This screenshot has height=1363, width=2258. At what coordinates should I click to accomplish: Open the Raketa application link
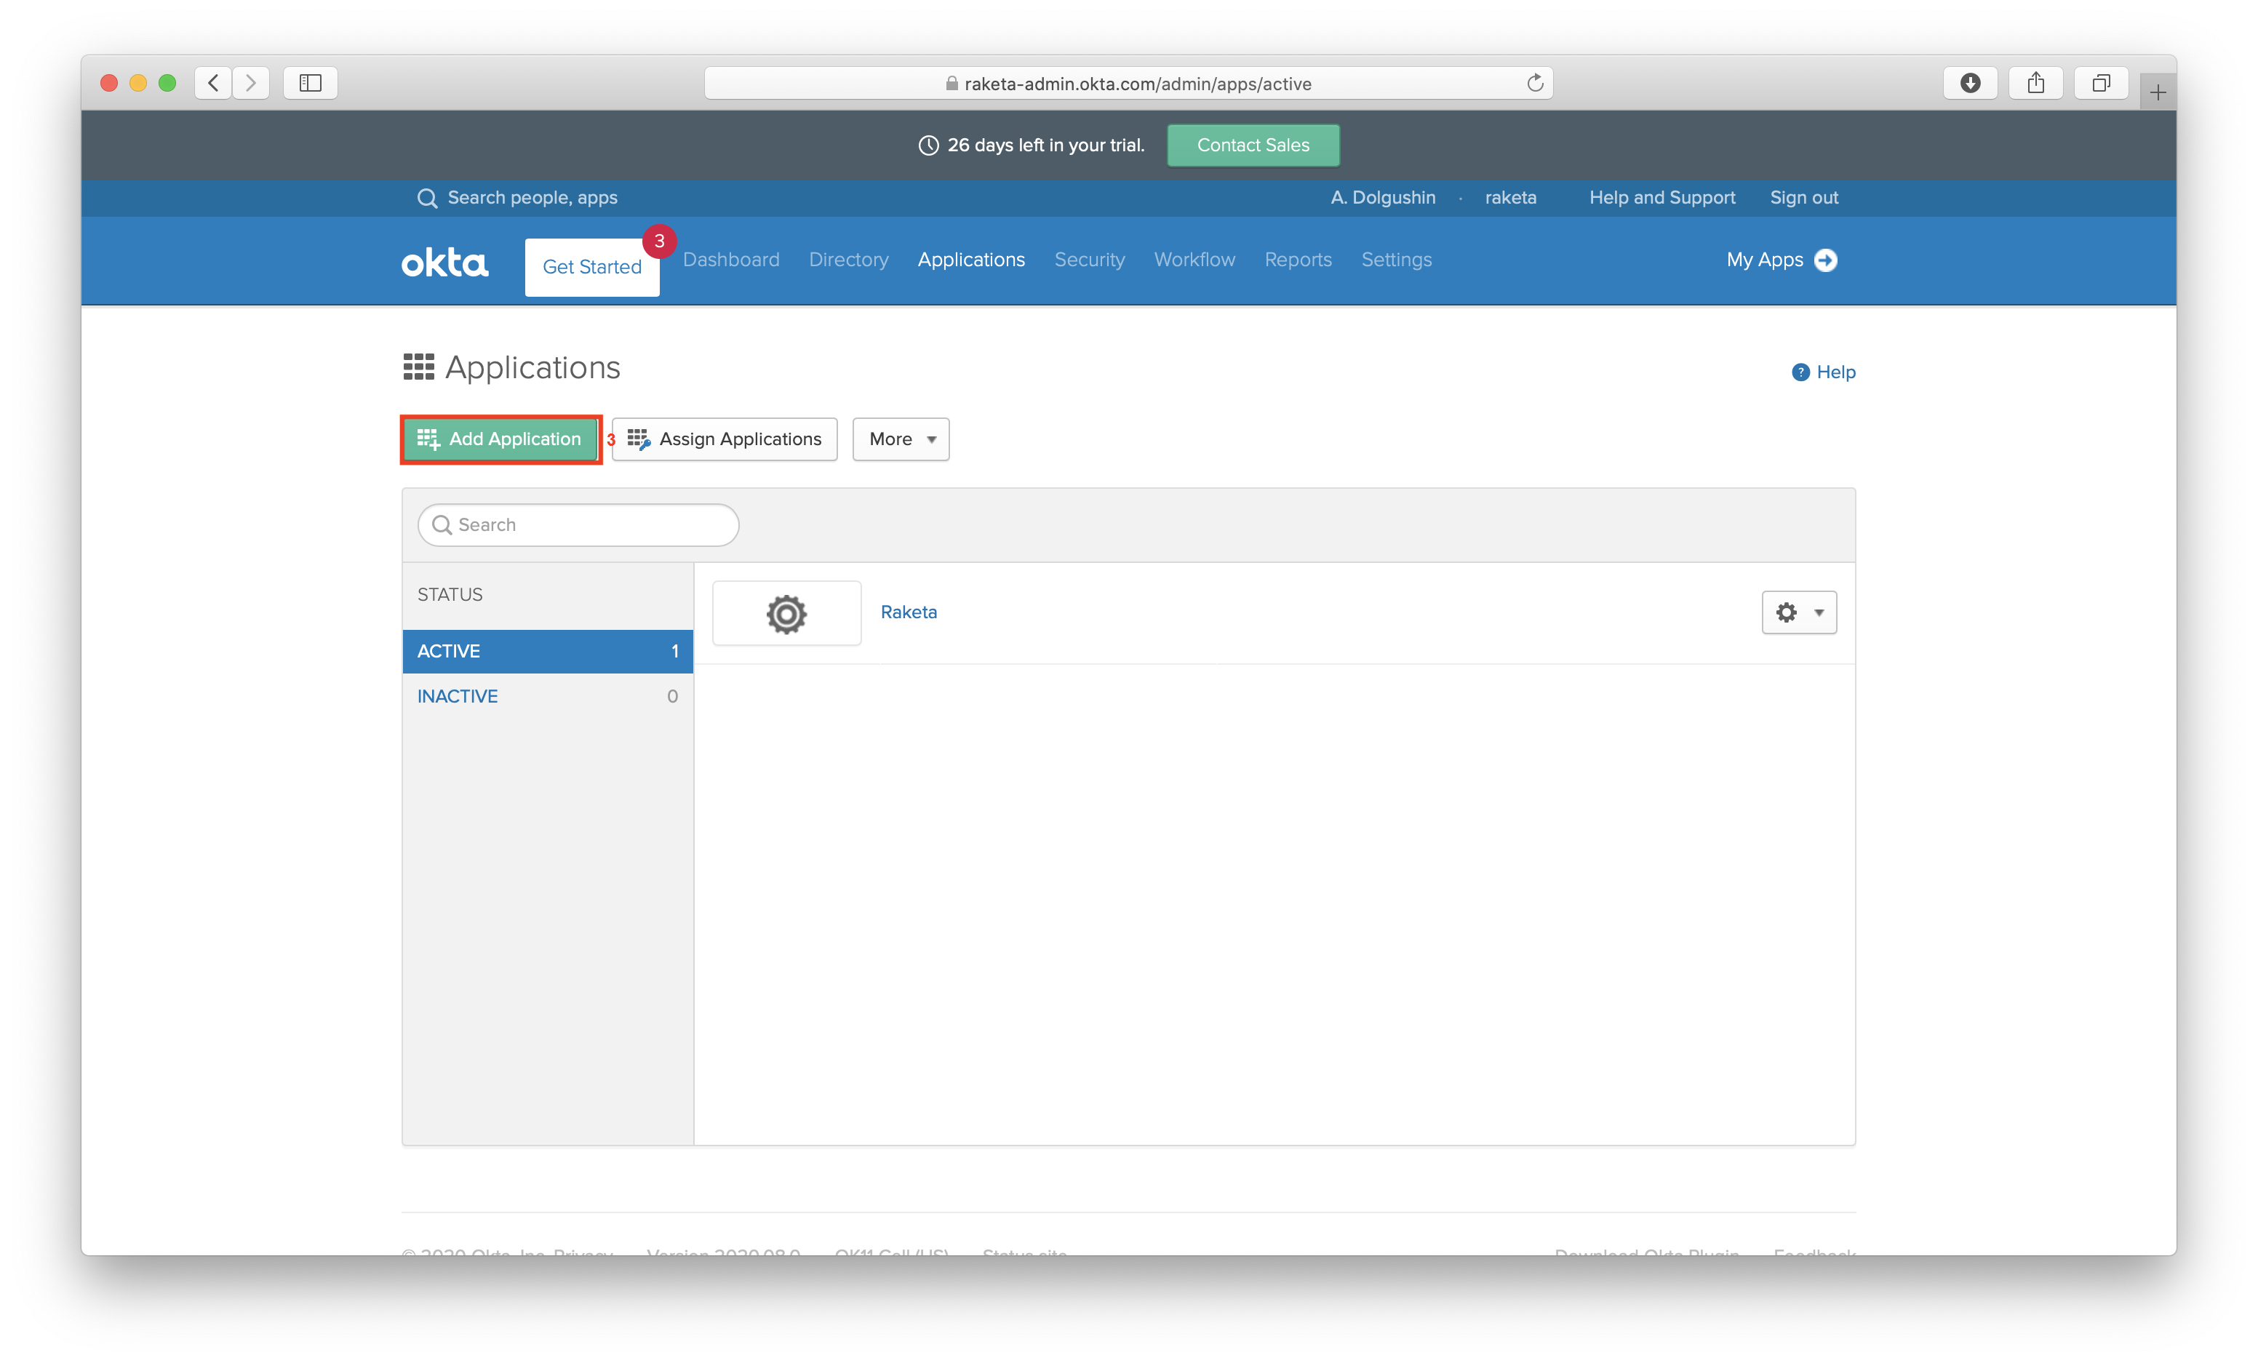[x=908, y=612]
